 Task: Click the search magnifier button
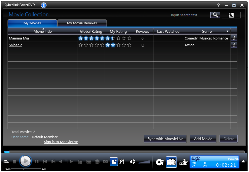pos(215,15)
